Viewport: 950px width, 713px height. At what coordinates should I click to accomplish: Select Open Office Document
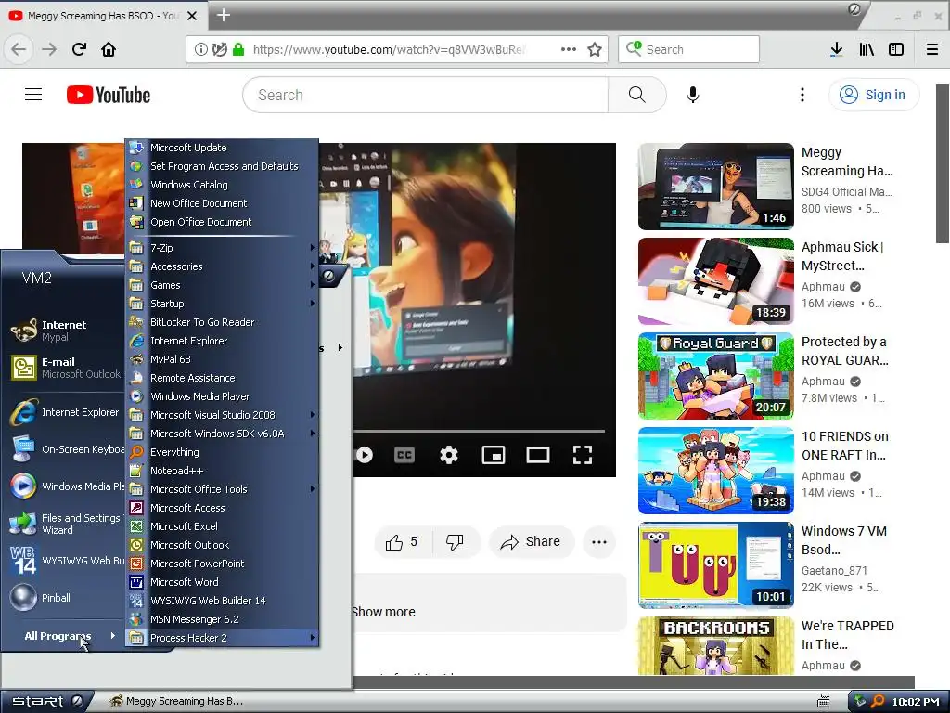[222, 222]
